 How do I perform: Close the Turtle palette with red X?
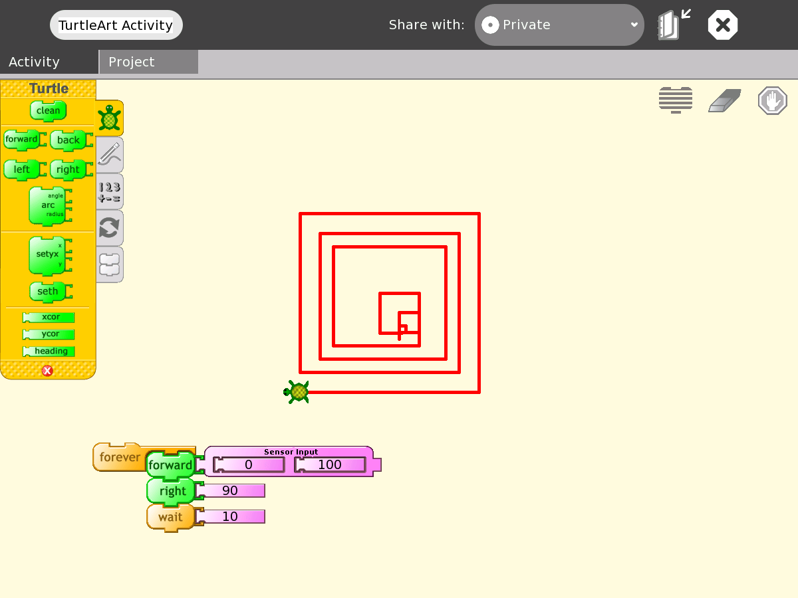[47, 371]
